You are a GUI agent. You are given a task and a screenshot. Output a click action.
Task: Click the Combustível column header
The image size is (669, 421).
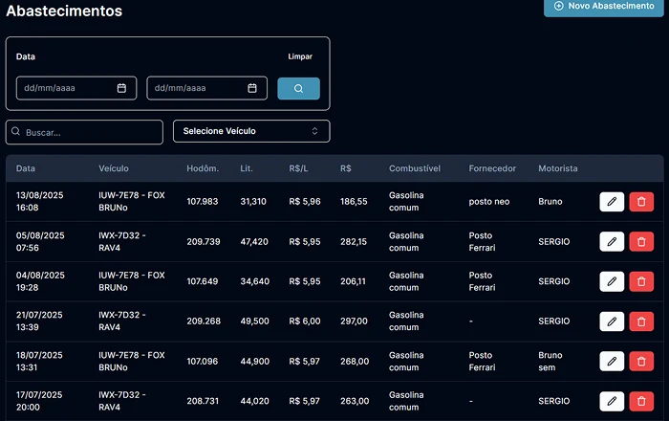coord(414,168)
